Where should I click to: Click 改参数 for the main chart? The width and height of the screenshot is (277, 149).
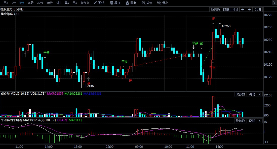tap(215, 10)
